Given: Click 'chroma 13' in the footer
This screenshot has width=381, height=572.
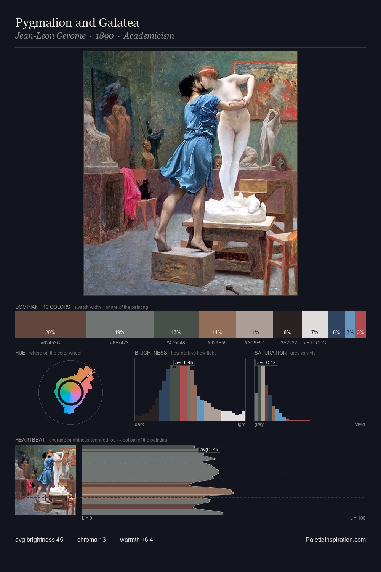Looking at the screenshot, I should pyautogui.click(x=91, y=540).
